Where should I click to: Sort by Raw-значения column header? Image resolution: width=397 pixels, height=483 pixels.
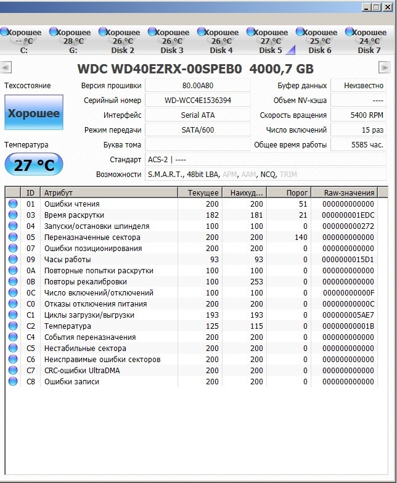point(350,192)
